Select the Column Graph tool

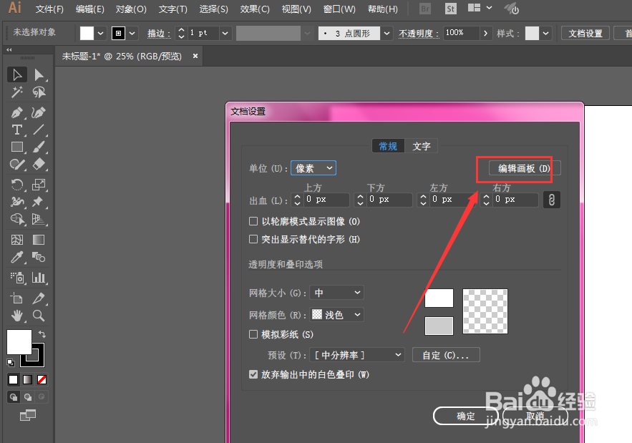(39, 278)
